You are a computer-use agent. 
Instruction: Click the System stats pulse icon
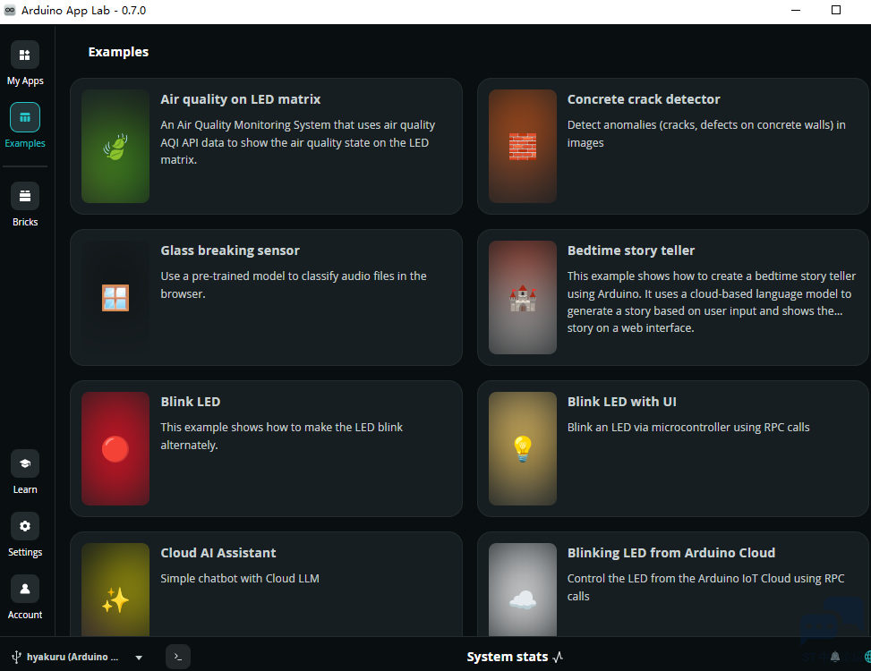(558, 657)
